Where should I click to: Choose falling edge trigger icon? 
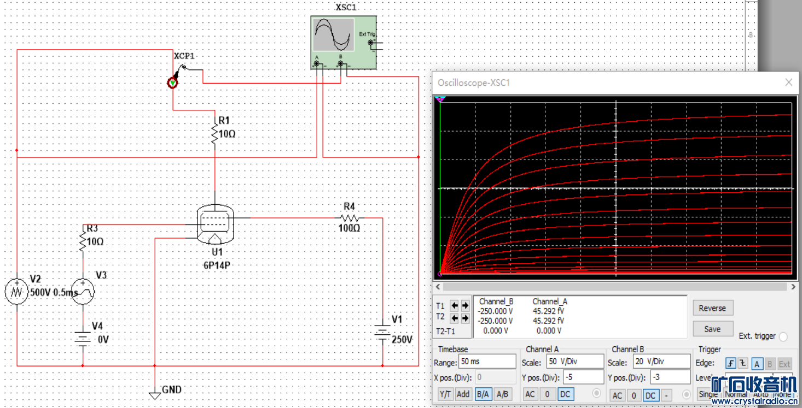(743, 364)
